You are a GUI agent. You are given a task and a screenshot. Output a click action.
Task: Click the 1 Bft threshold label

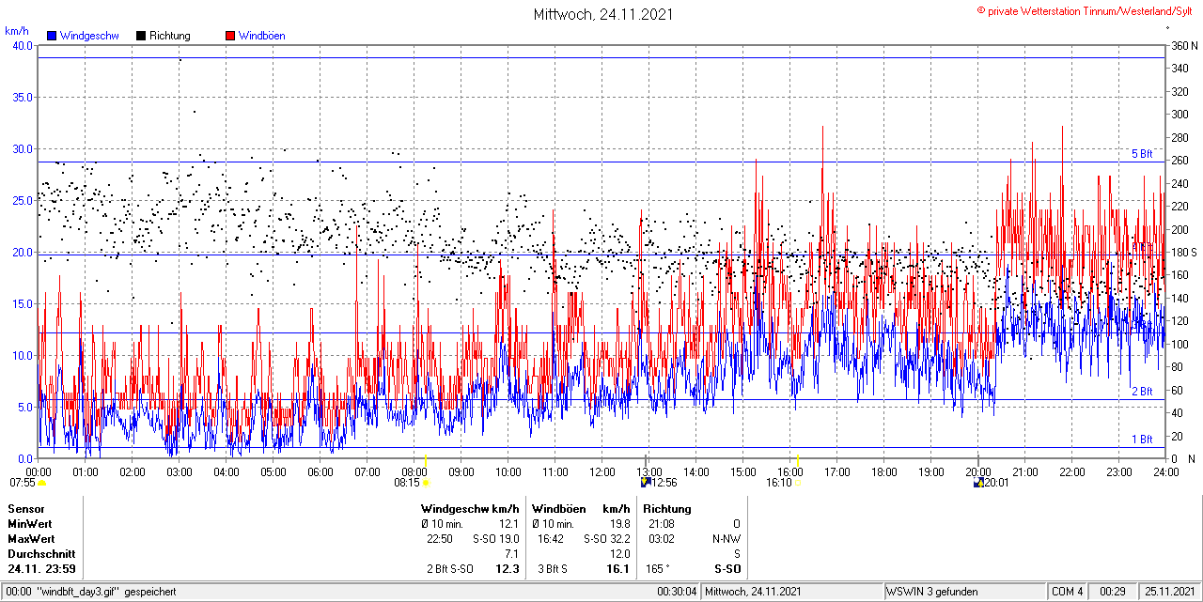point(1142,440)
